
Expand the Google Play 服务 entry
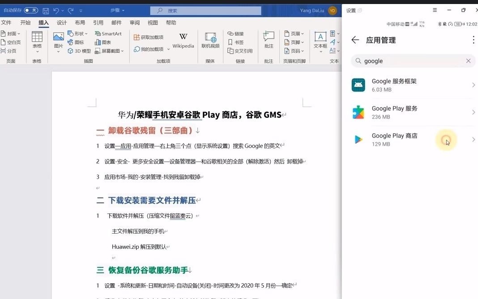click(x=474, y=112)
